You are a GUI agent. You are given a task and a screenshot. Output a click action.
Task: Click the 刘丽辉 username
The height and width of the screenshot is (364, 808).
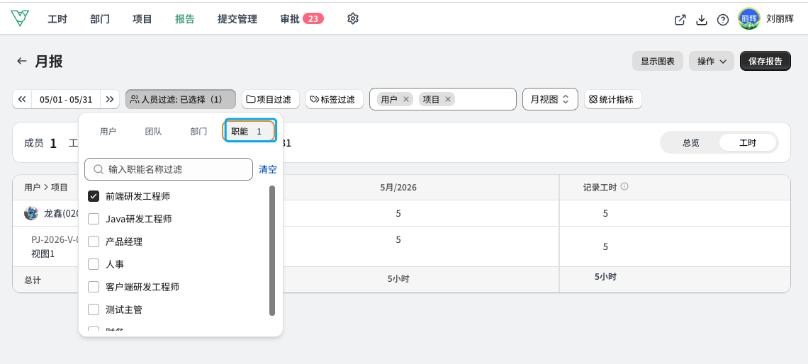[x=780, y=19]
